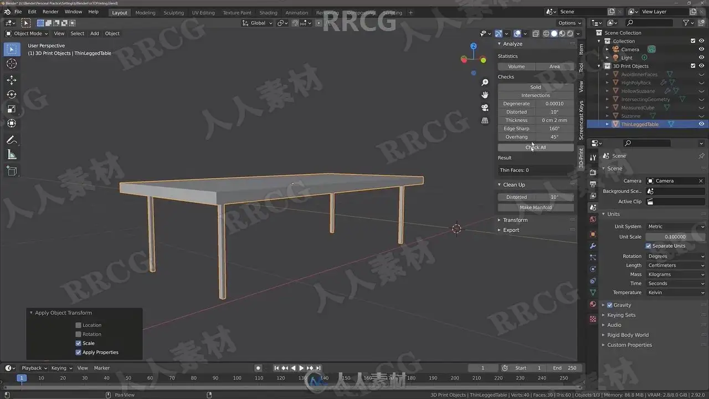Click the End frame 250 field
Viewport: 709px width, 399px height.
point(564,368)
